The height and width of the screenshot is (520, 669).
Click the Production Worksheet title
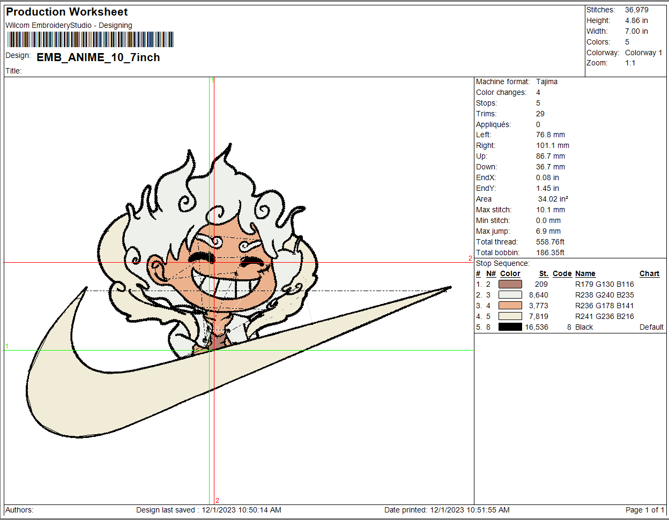coord(67,12)
